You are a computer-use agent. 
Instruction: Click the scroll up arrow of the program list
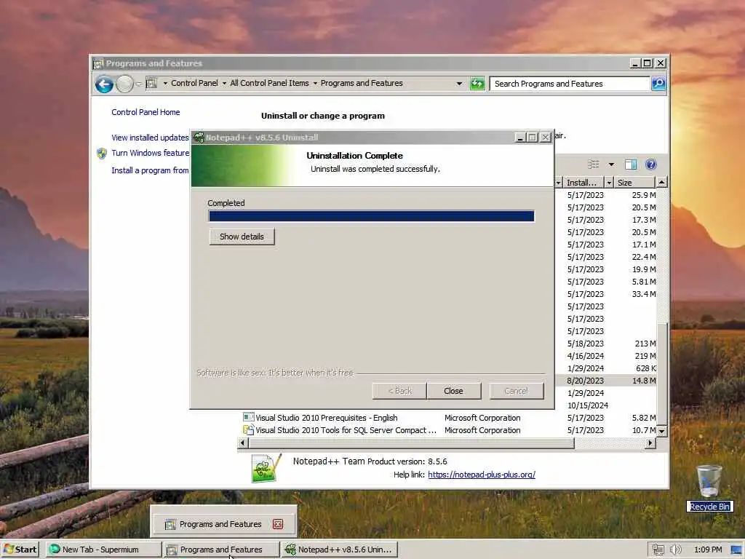point(661,182)
